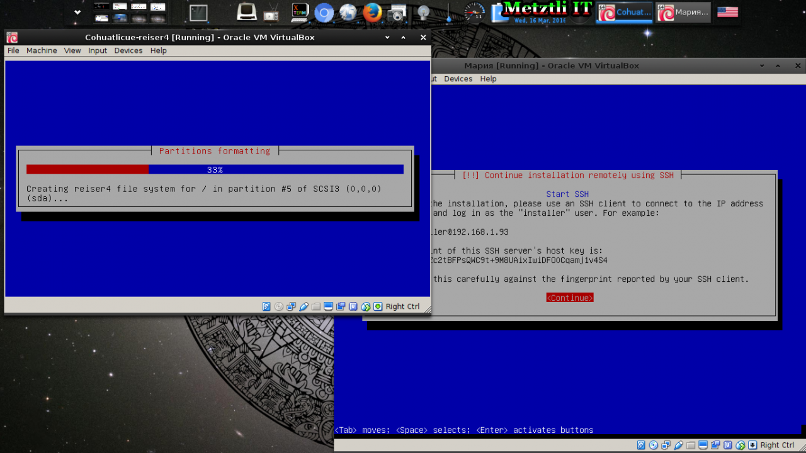Click the workspace switcher pager in panel

click(130, 12)
